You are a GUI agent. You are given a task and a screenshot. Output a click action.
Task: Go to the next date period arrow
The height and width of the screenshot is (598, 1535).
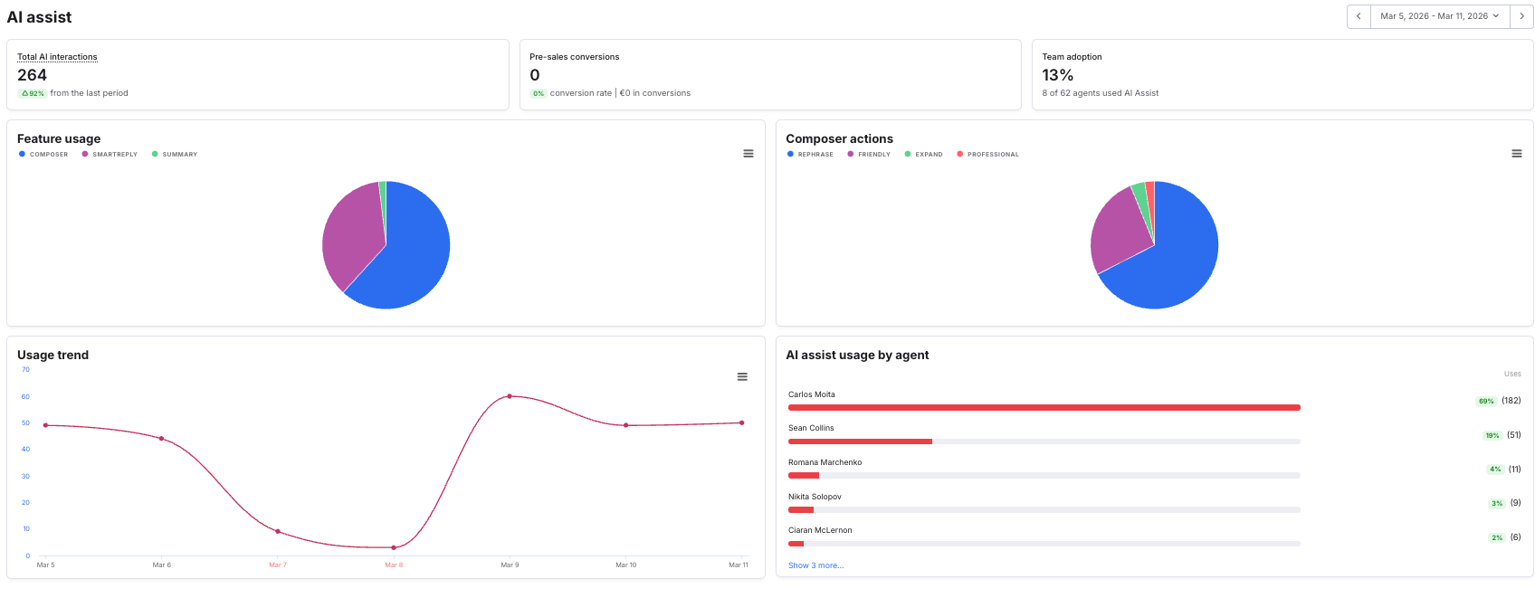pos(1521,16)
